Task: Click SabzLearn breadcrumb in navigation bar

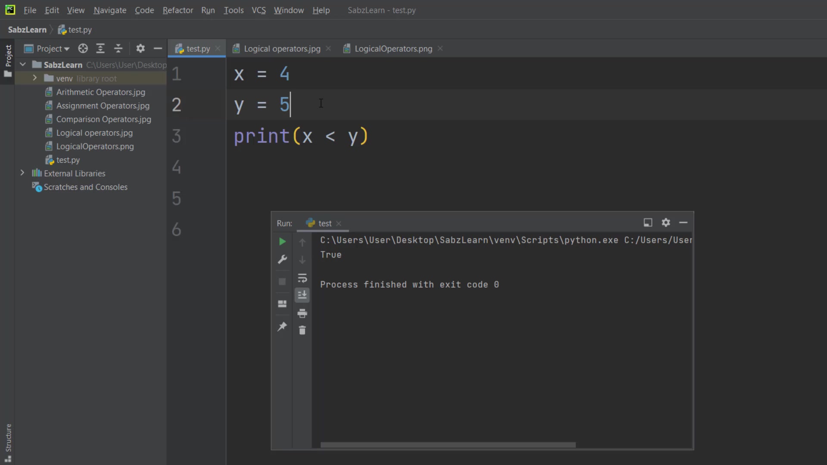Action: coord(27,30)
